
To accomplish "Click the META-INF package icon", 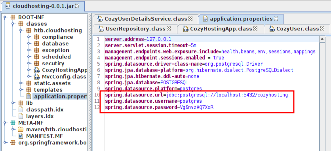I will [x=13, y=123].
